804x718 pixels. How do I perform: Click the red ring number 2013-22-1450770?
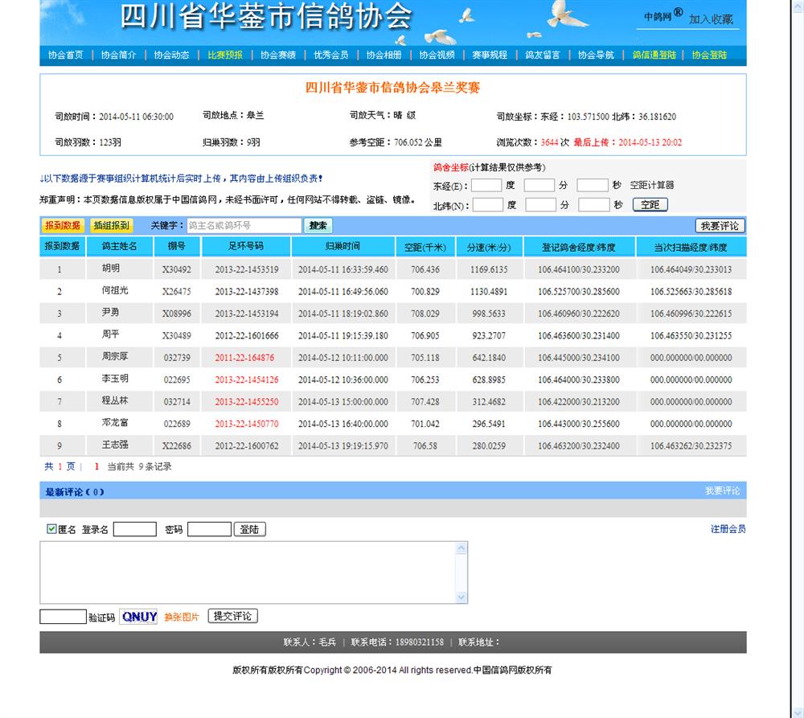point(247,424)
